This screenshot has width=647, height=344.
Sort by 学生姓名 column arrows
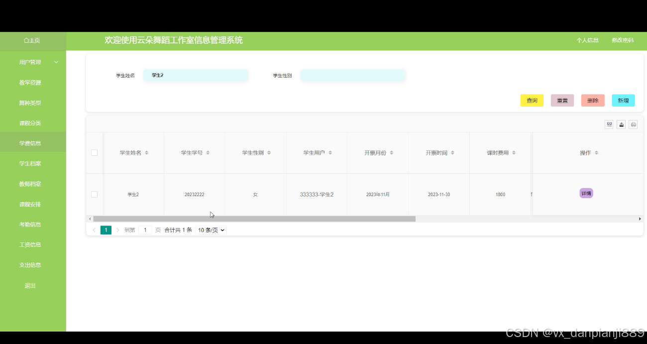[146, 153]
